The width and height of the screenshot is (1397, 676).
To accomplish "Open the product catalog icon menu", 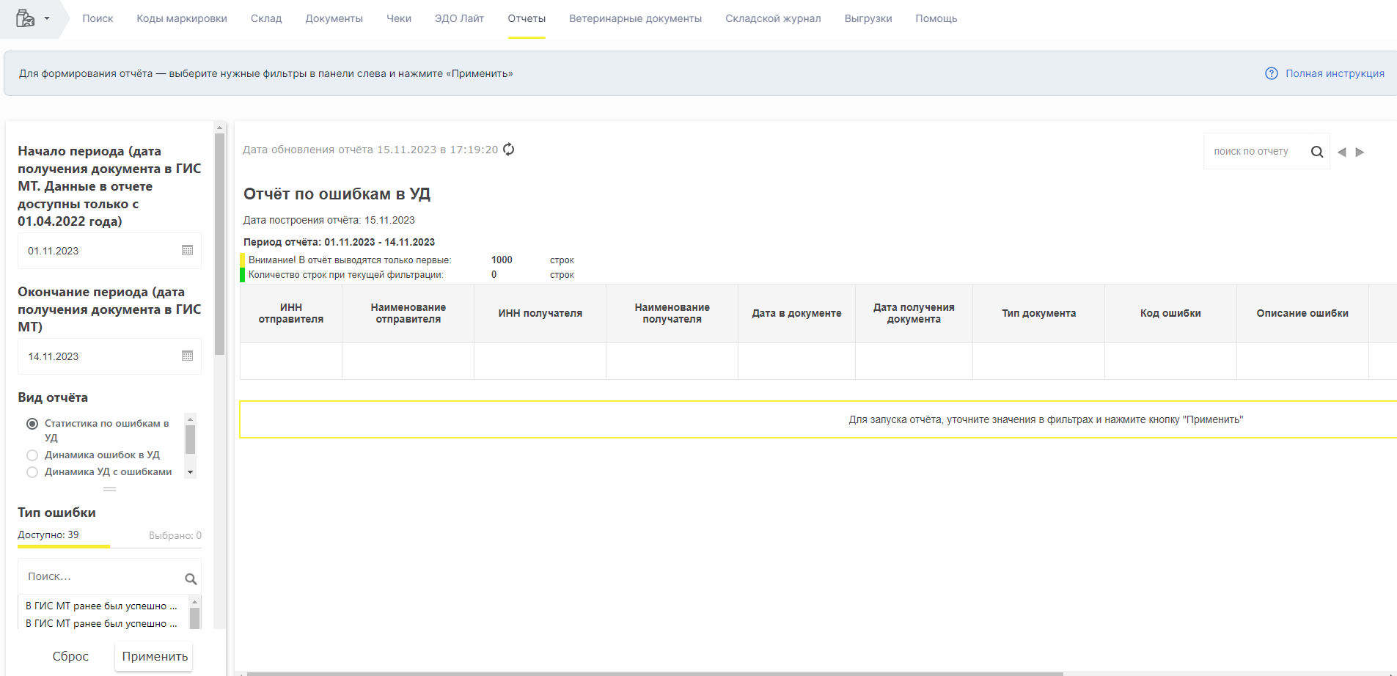I will coord(25,18).
